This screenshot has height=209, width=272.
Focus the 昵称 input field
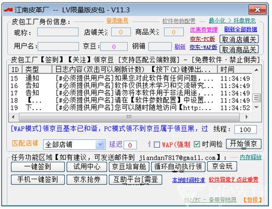point(58,32)
